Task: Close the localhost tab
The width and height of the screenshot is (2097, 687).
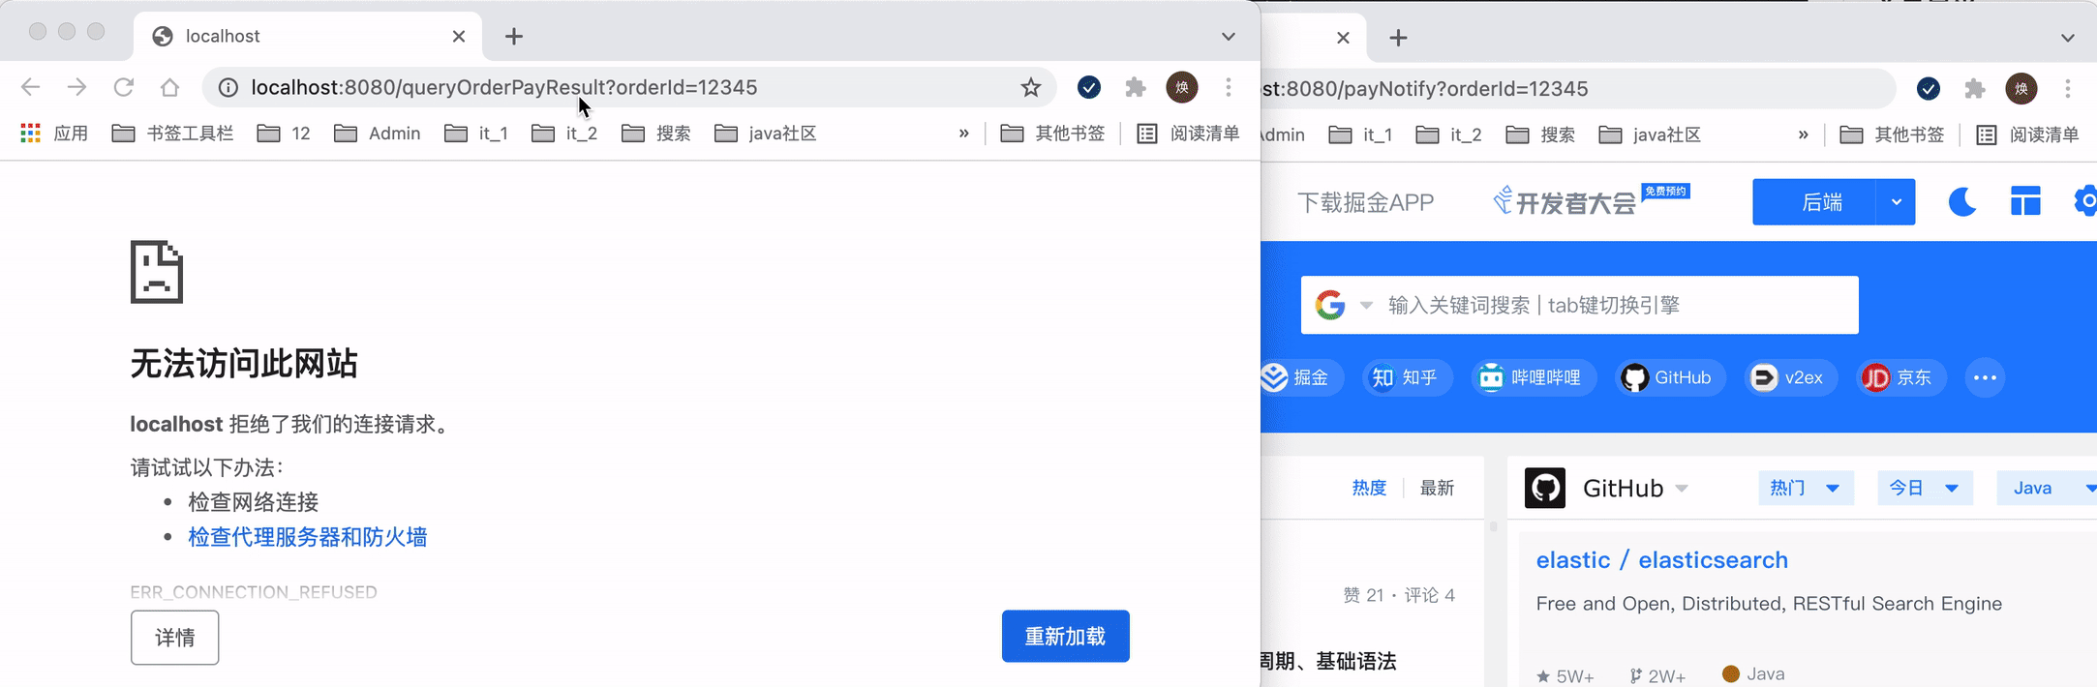Action: click(459, 37)
